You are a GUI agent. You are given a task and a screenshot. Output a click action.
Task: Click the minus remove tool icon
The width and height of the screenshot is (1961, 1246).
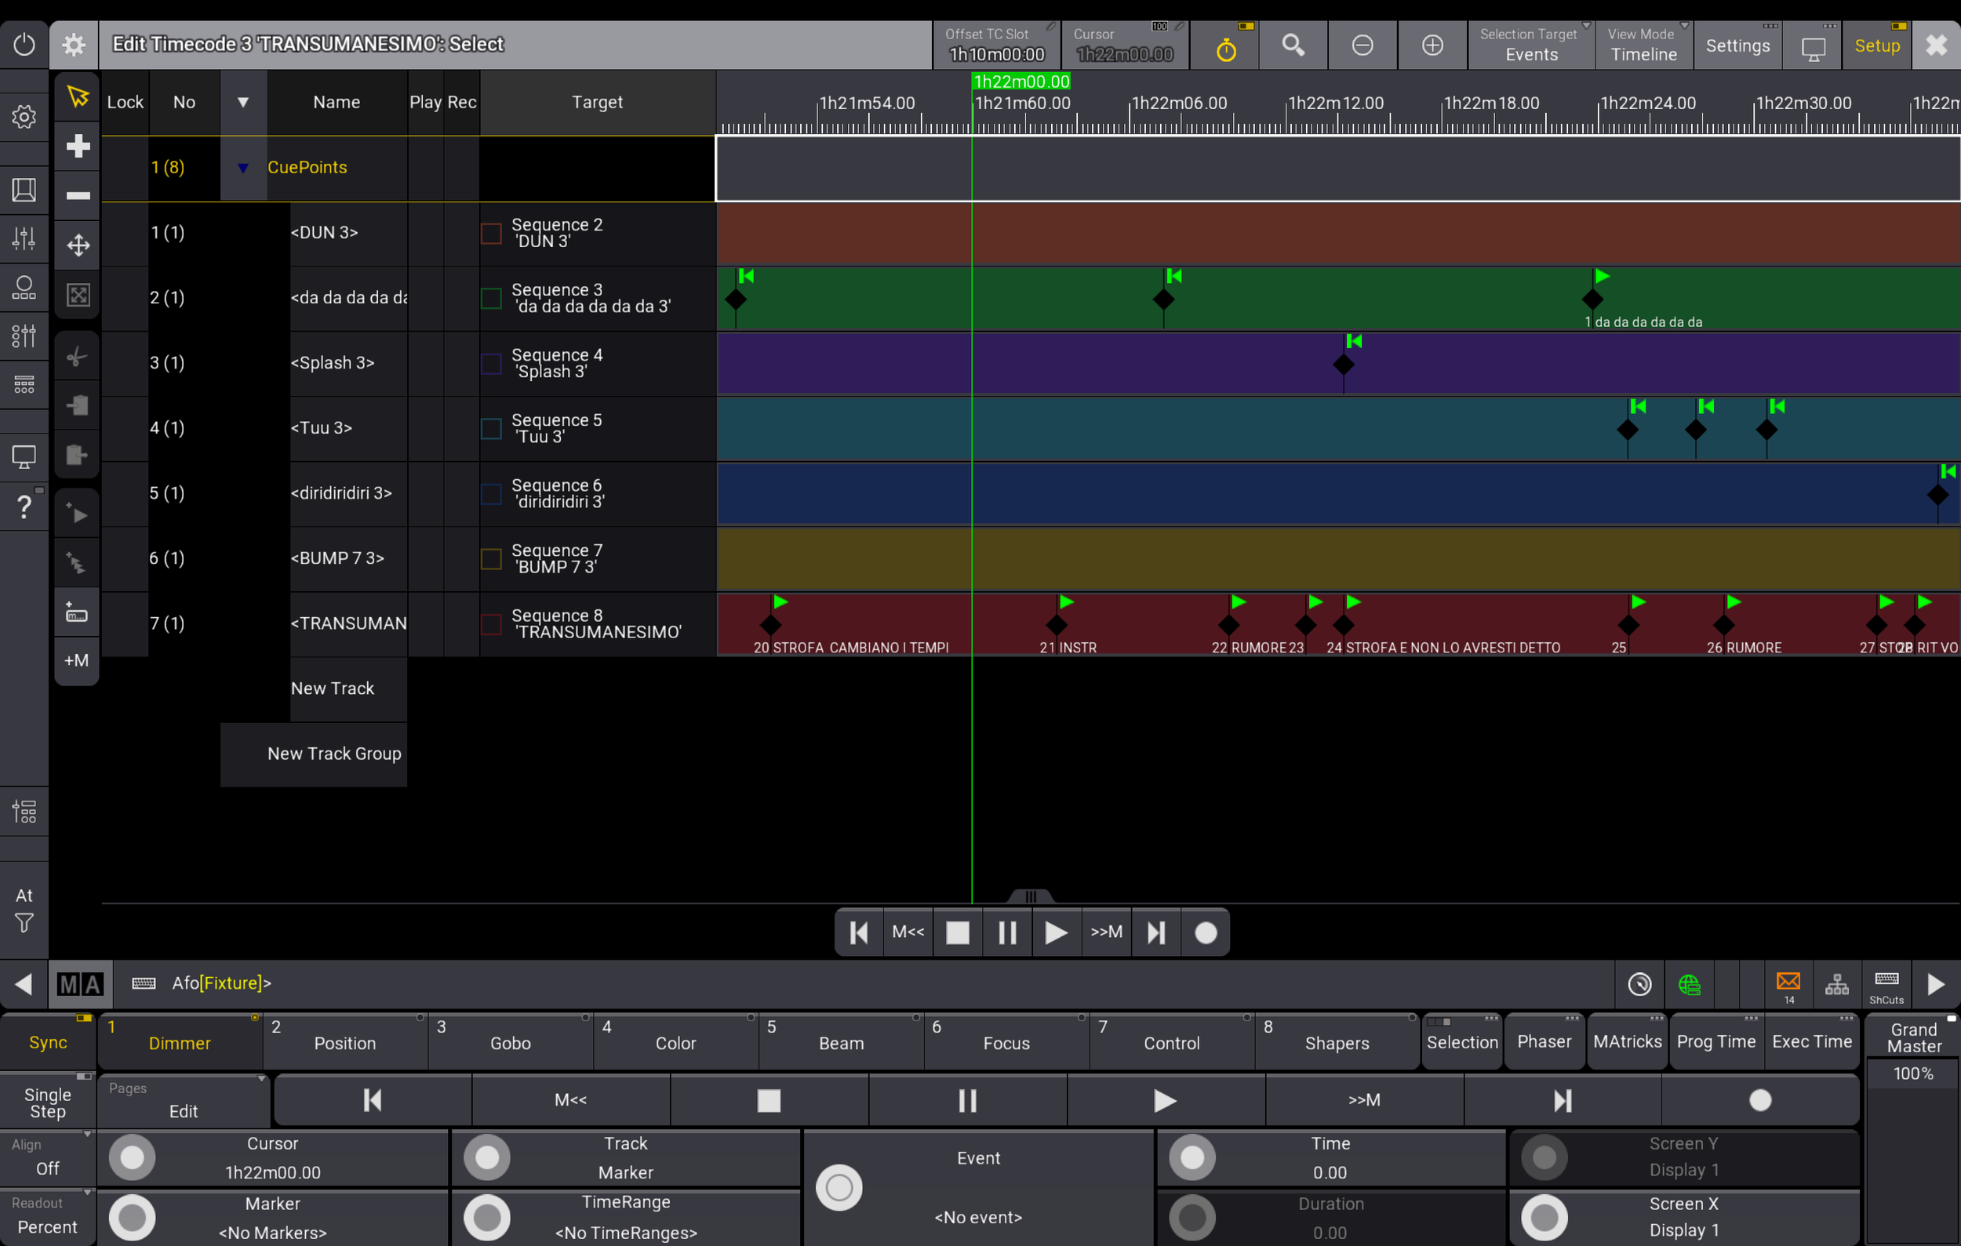pos(78,195)
